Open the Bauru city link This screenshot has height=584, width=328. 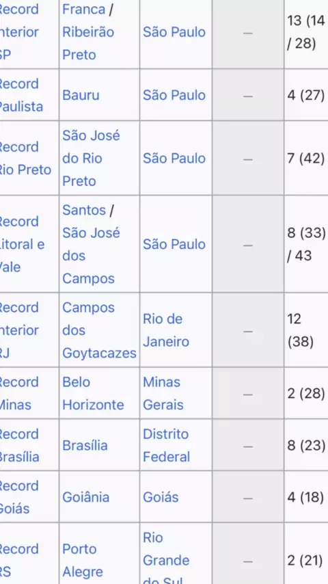click(81, 95)
